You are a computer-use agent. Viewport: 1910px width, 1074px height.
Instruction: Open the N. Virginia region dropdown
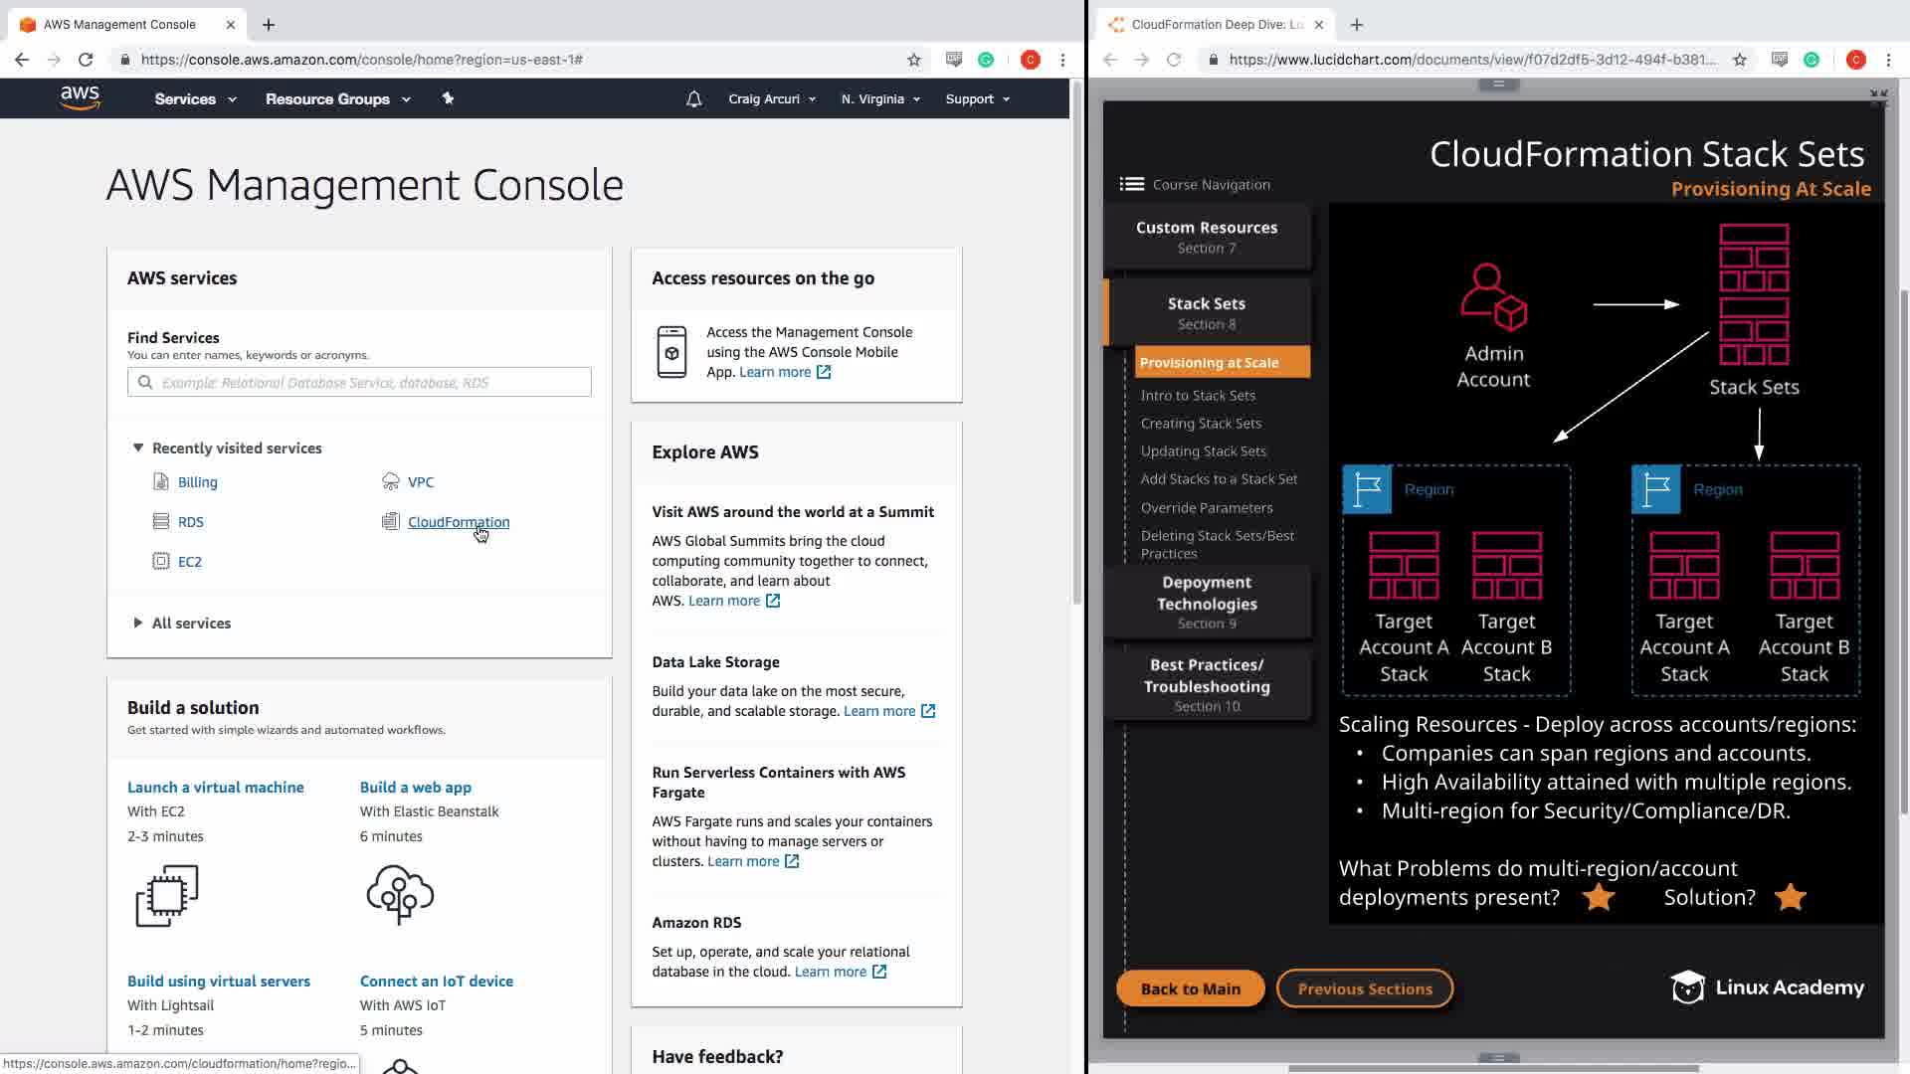coord(880,98)
